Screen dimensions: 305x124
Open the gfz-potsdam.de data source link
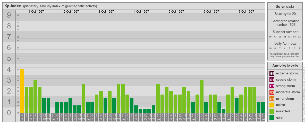tap(284, 56)
